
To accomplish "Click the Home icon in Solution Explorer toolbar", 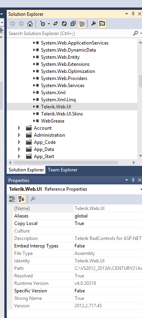I will [30, 24].
